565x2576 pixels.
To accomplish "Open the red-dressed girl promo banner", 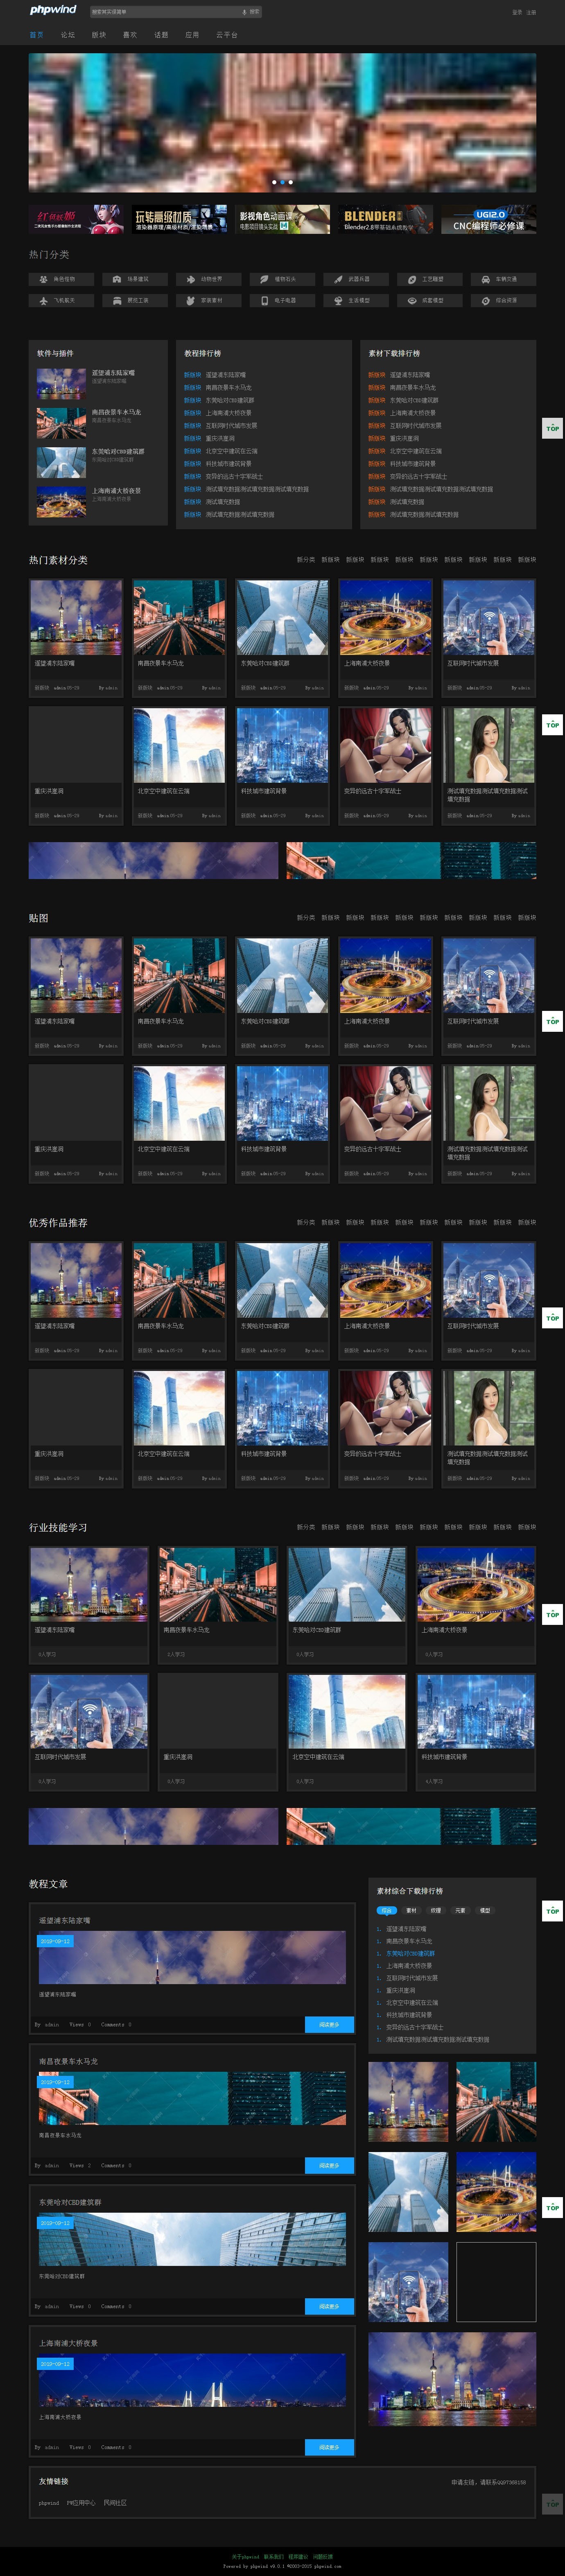I will coord(76,220).
